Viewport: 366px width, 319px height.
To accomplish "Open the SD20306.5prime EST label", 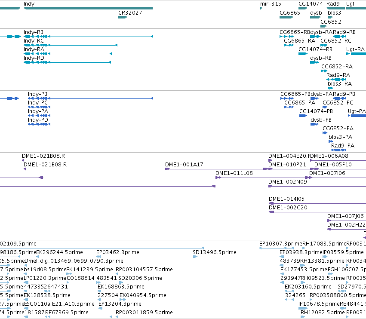I will (140, 279).
